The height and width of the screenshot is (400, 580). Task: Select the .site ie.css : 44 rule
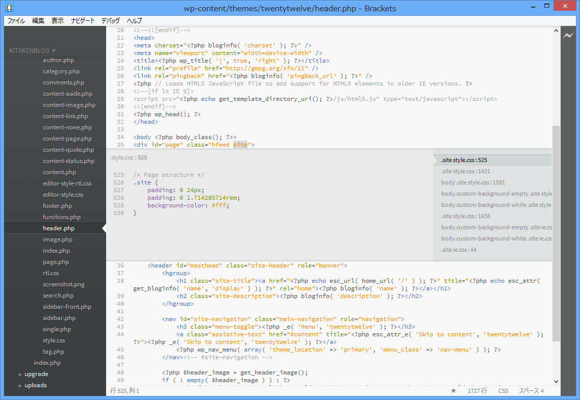459,250
